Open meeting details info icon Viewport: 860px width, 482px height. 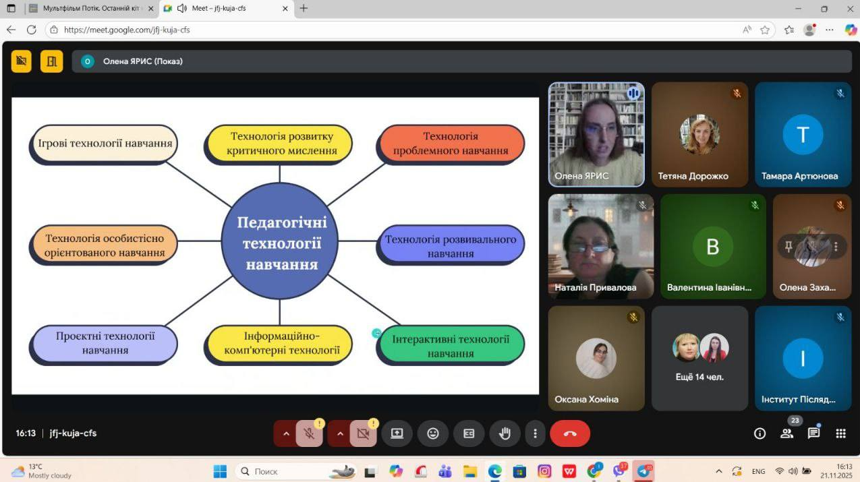(759, 433)
